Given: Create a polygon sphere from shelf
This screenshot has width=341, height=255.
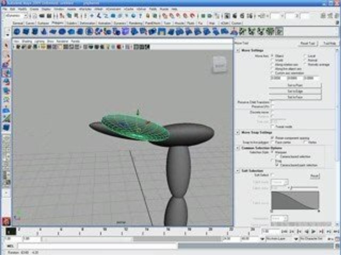Looking at the screenshot, I should point(17,32).
